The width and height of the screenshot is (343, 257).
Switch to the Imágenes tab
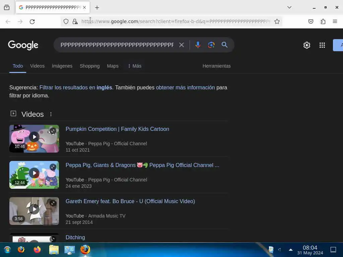point(62,66)
